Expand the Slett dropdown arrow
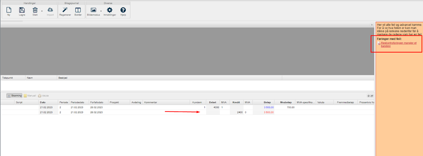This screenshot has height=156, width=423. (42, 11)
